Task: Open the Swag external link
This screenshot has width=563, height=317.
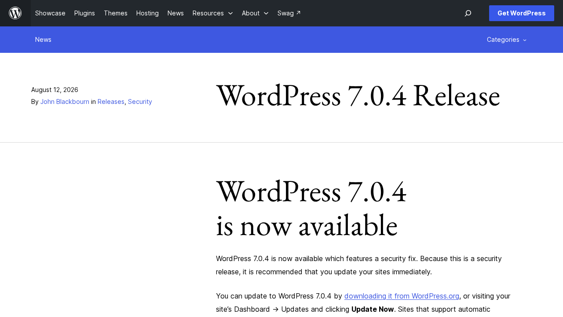Action: (x=289, y=13)
